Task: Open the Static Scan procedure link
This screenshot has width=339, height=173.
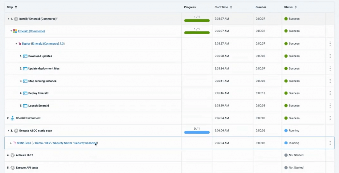Action: tap(24, 143)
